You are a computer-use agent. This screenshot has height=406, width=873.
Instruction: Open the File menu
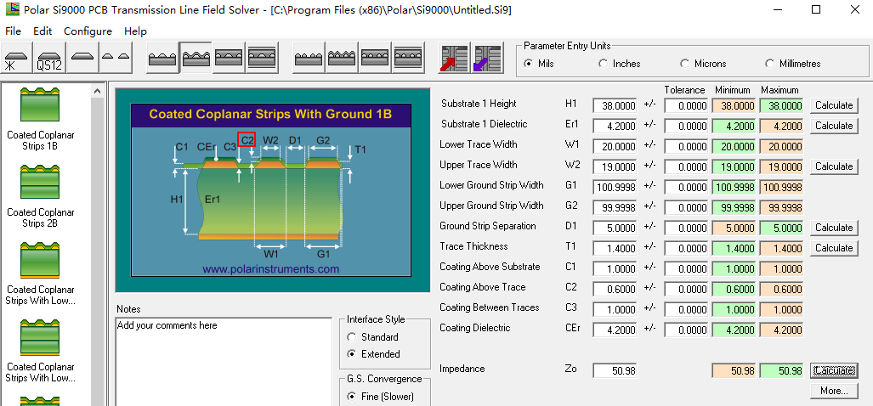[13, 31]
